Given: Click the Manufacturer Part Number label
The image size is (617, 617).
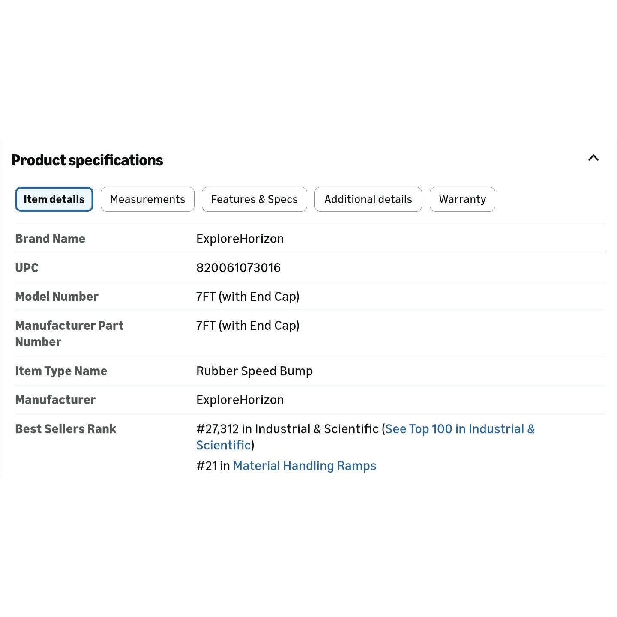Looking at the screenshot, I should 69,334.
